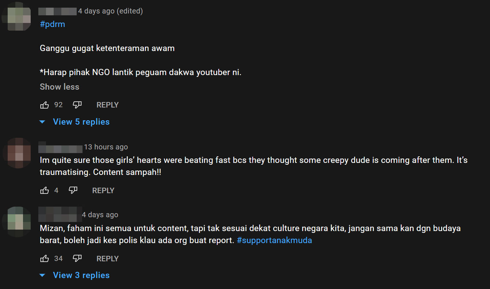This screenshot has width=490, height=289.
Task: Like the #pdrm comment with 92 likes
Action: point(45,105)
